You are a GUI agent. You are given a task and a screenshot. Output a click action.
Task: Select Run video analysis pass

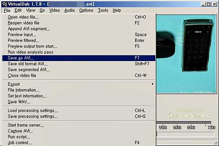(x=79, y=52)
